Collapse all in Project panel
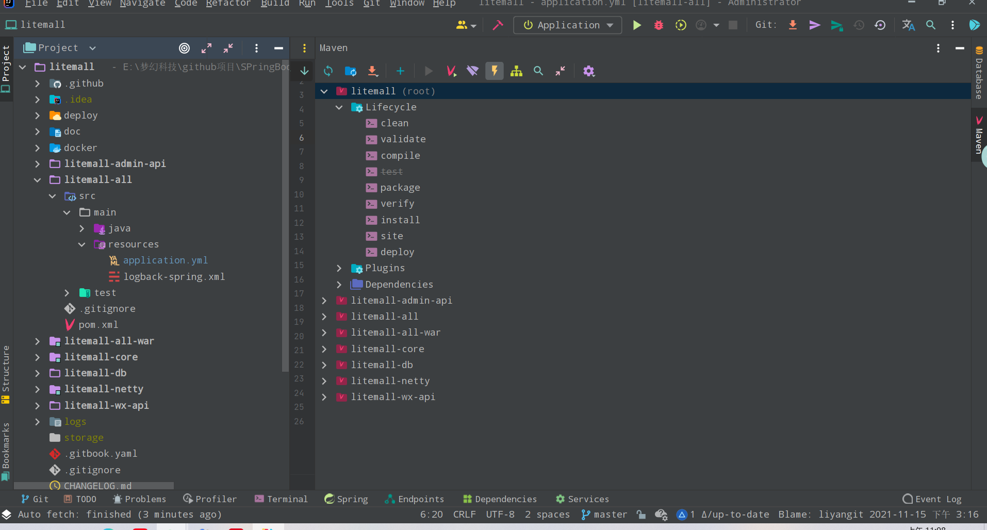 tap(228, 48)
